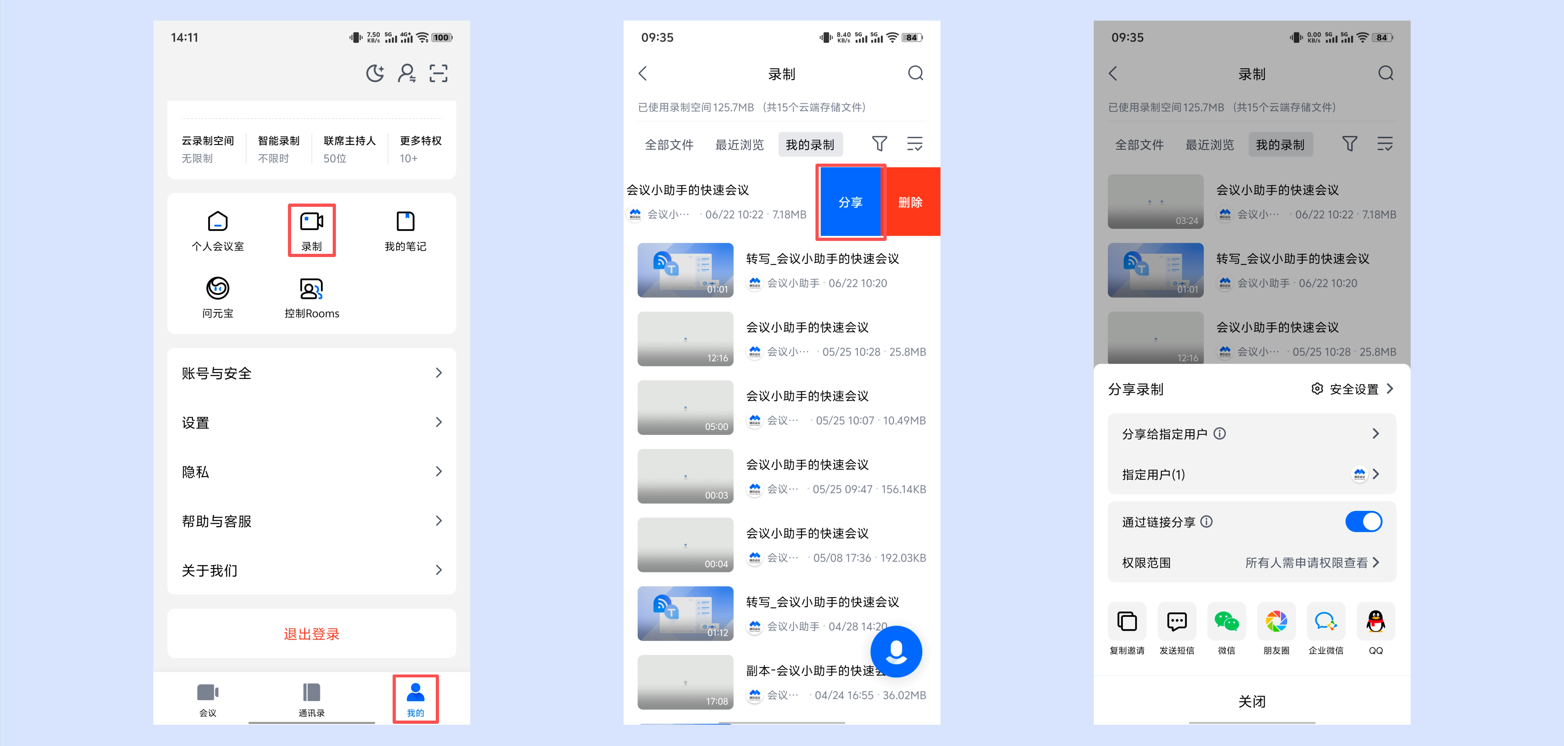Turn off 通过链接分享 switch
The height and width of the screenshot is (746, 1564).
click(x=1364, y=521)
